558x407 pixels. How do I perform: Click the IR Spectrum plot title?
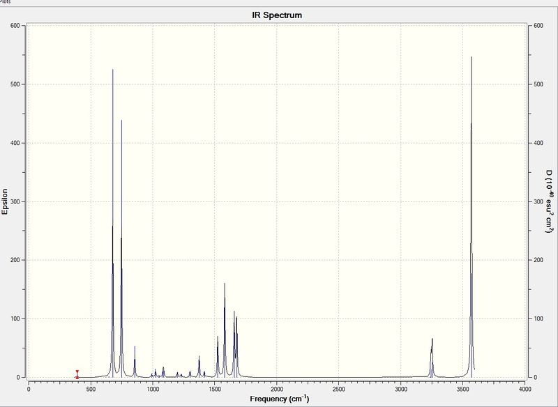coord(277,15)
